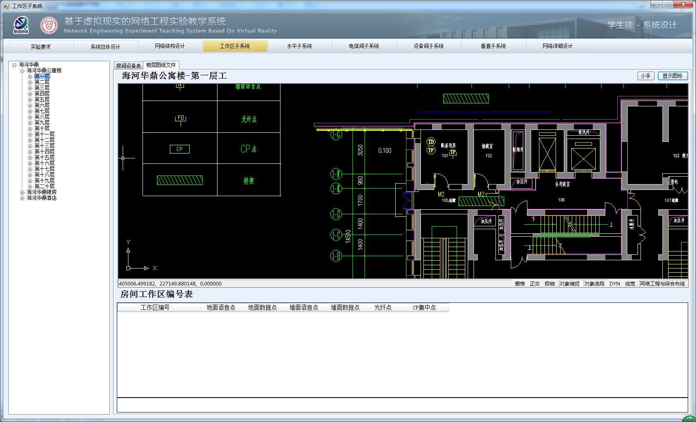Click the window title bar app icon
Viewport: 696px width, 422px height.
tap(7, 6)
